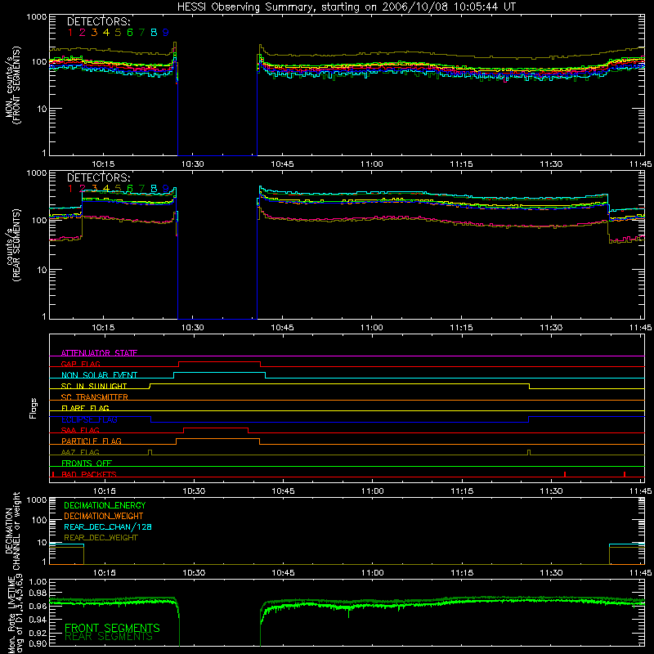Image resolution: width=654 pixels, height=654 pixels.
Task: Click the REAR_DEC_CHAN/128 legend entry
Action: (x=108, y=527)
